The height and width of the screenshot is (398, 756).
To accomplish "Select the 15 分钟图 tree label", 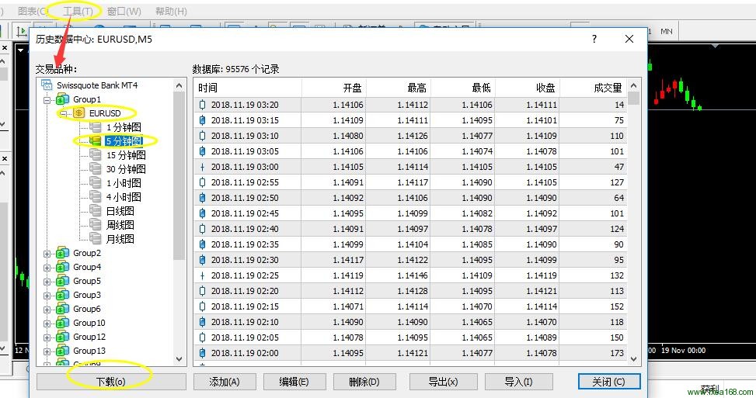I will click(126, 155).
